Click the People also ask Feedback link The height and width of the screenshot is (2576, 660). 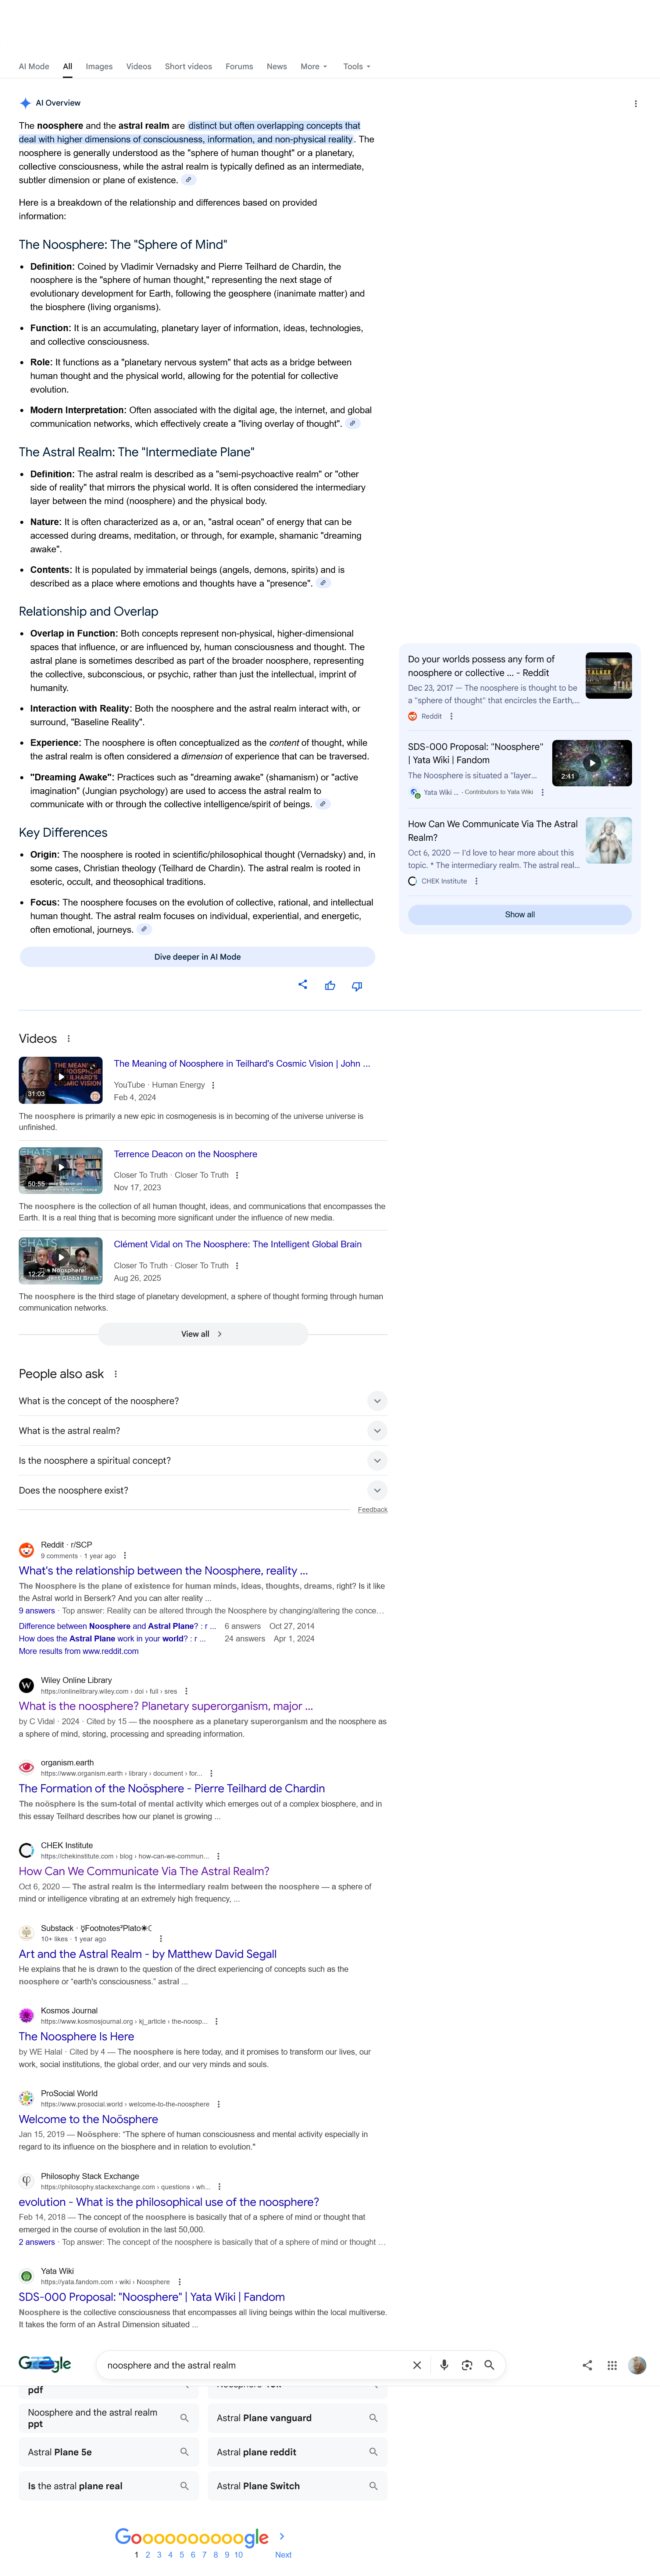click(373, 1510)
